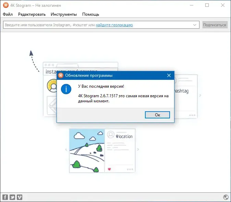Open the Vimeo icon in status bar
This screenshot has height=202, width=231.
(20, 197)
